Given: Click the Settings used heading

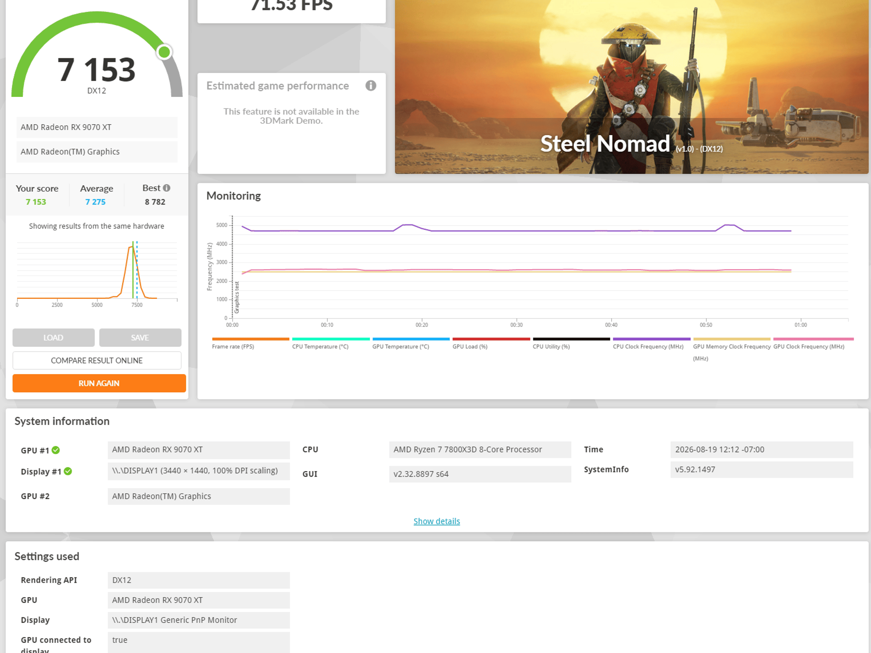Looking at the screenshot, I should (x=47, y=556).
